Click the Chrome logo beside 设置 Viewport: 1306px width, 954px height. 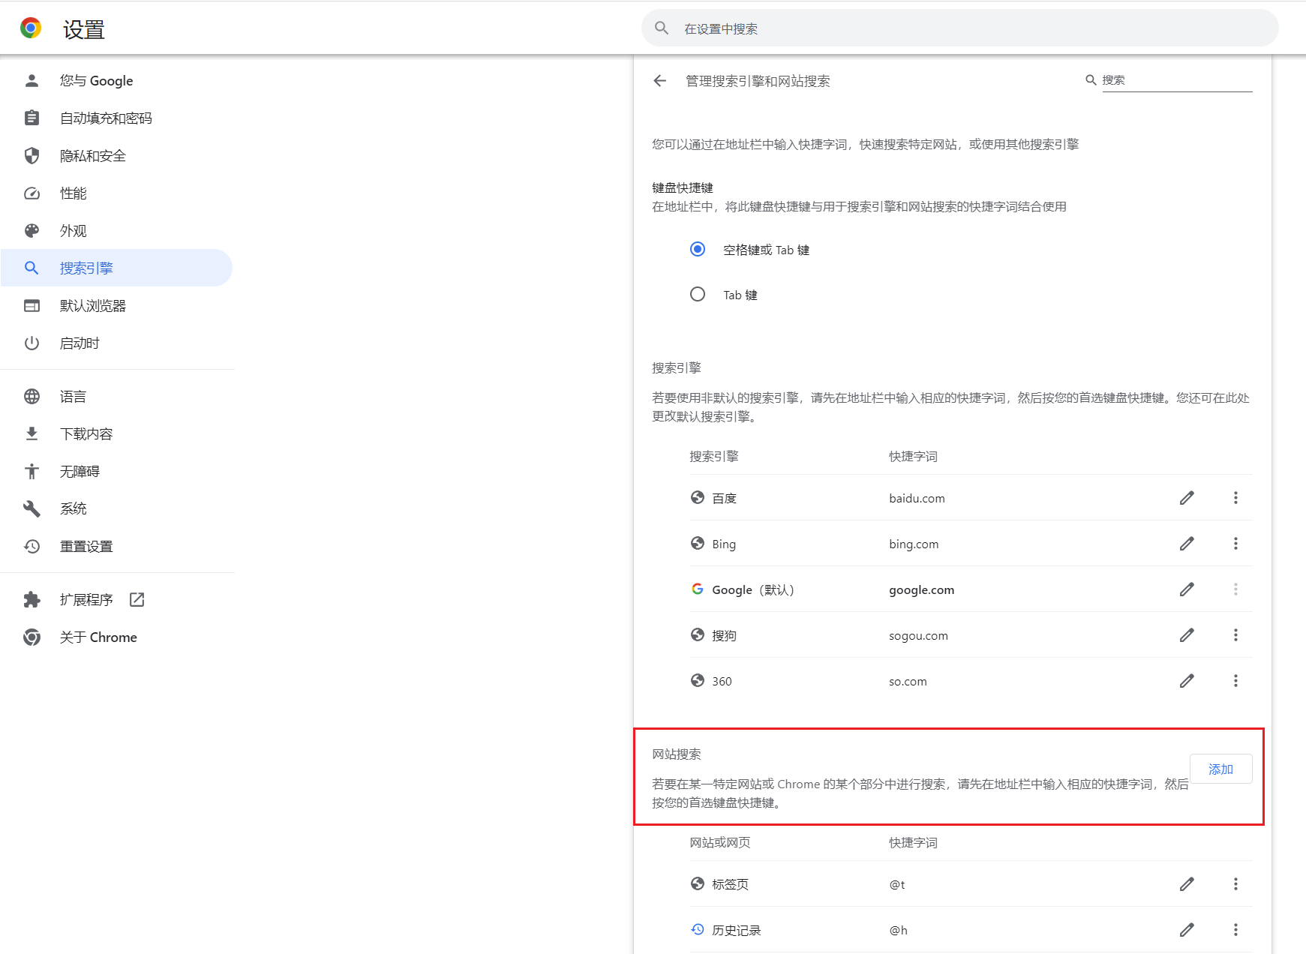(31, 28)
